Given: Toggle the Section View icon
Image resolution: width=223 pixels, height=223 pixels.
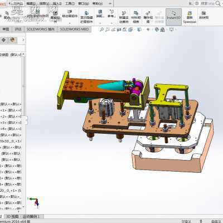Looking at the screenshot, I should point(119,30).
